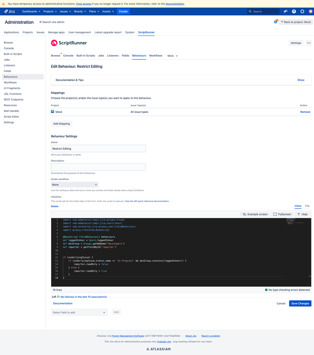The image size is (314, 355).
Task: Select the Inline editor mode option
Action: [x=298, y=206]
